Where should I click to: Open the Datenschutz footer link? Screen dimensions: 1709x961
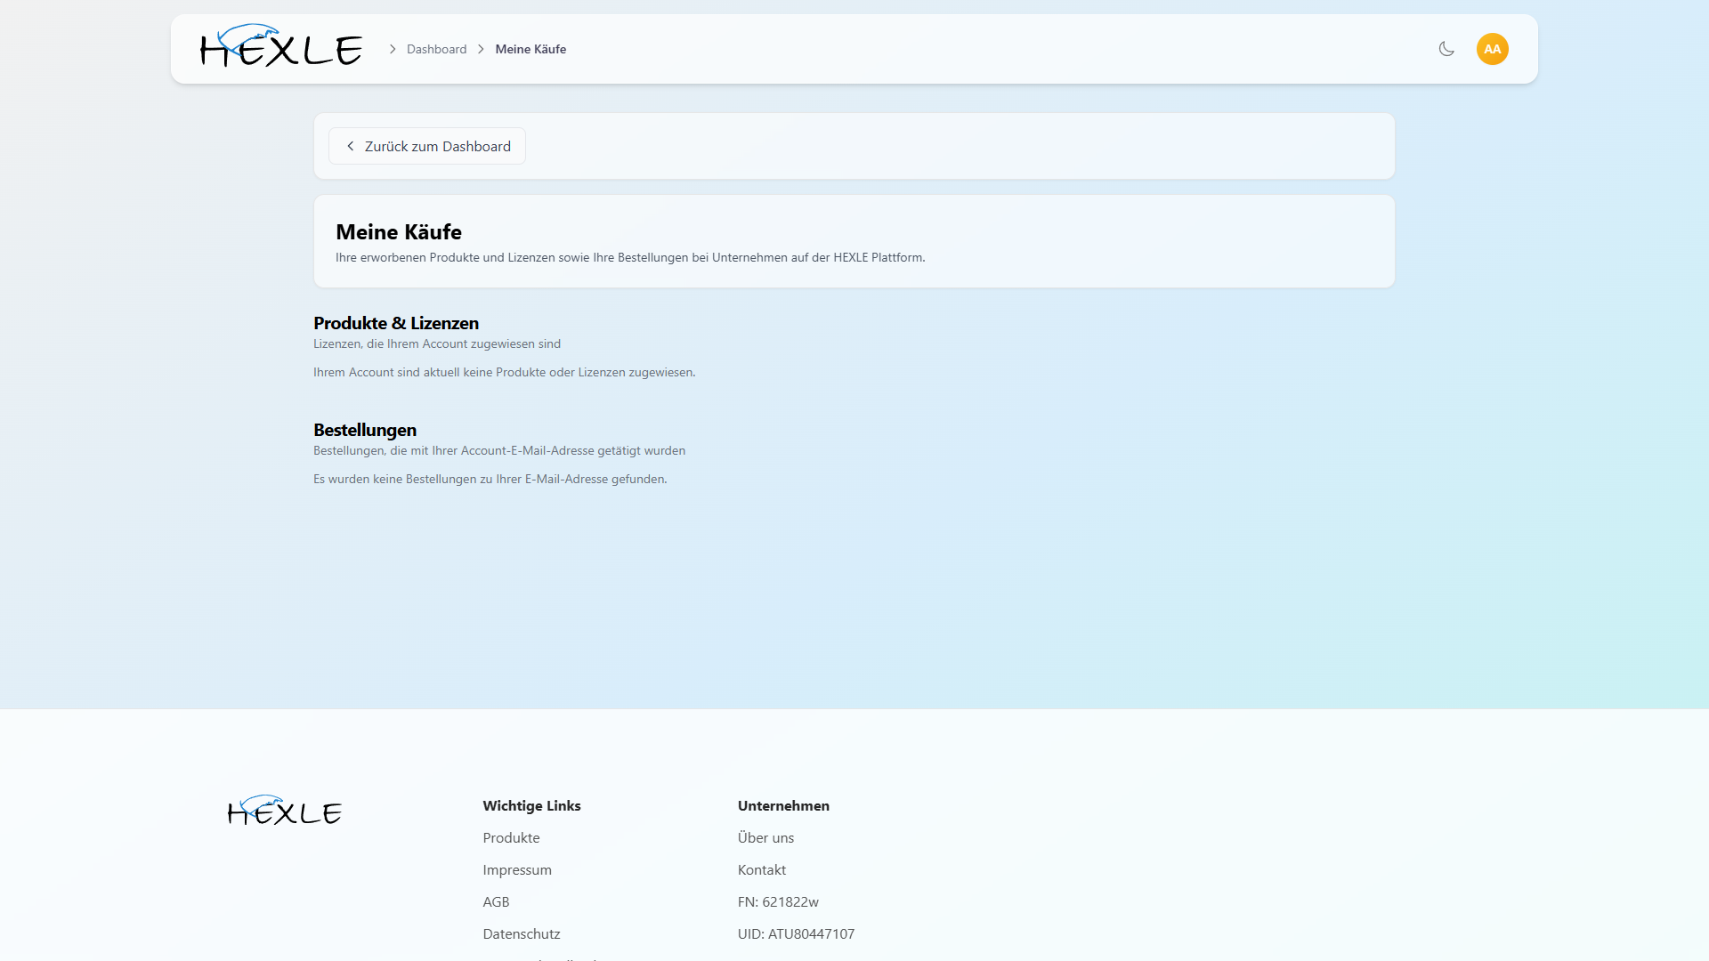point(522,933)
